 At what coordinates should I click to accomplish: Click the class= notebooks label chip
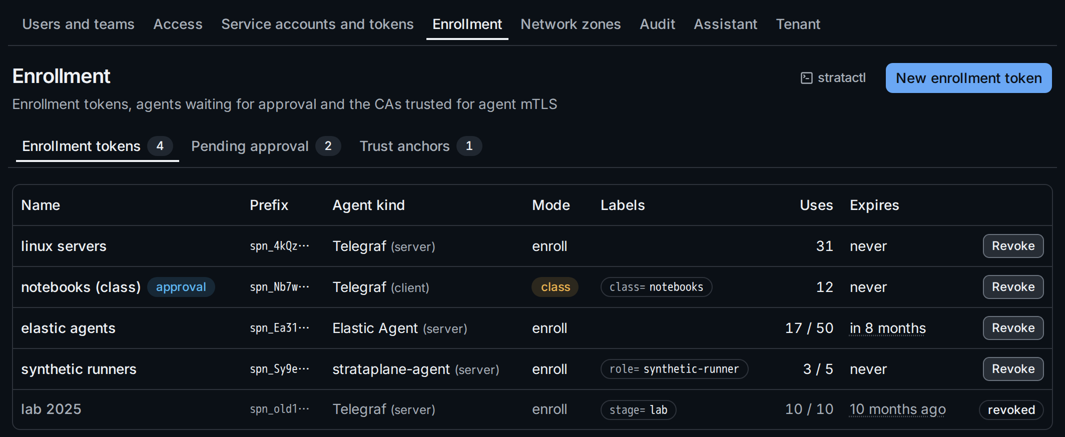656,287
